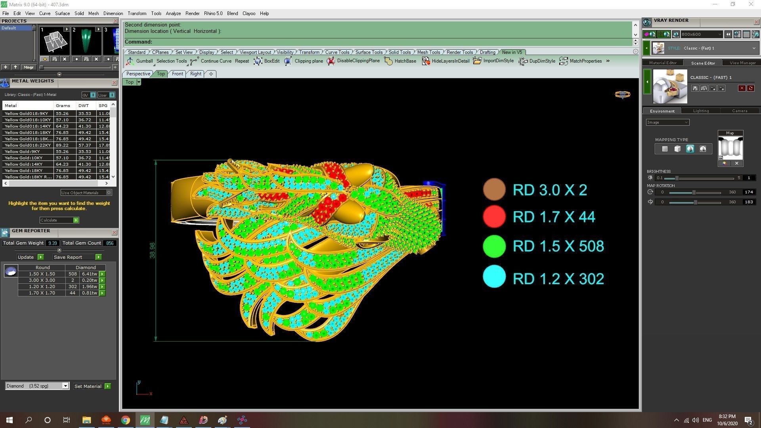
Task: Select the BoxEdit tool icon
Action: pyautogui.click(x=258, y=61)
